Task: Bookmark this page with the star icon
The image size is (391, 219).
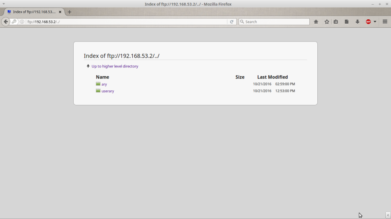Action: click(x=327, y=22)
